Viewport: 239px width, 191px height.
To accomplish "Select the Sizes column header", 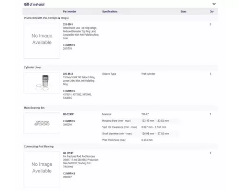I will (x=184, y=11).
